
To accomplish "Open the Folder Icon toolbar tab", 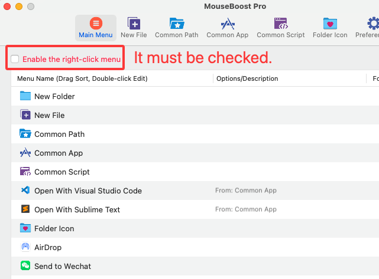I will (x=330, y=28).
